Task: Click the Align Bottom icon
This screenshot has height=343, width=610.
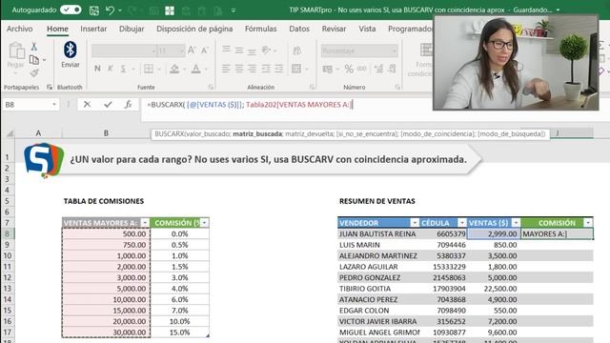Action: click(x=252, y=50)
